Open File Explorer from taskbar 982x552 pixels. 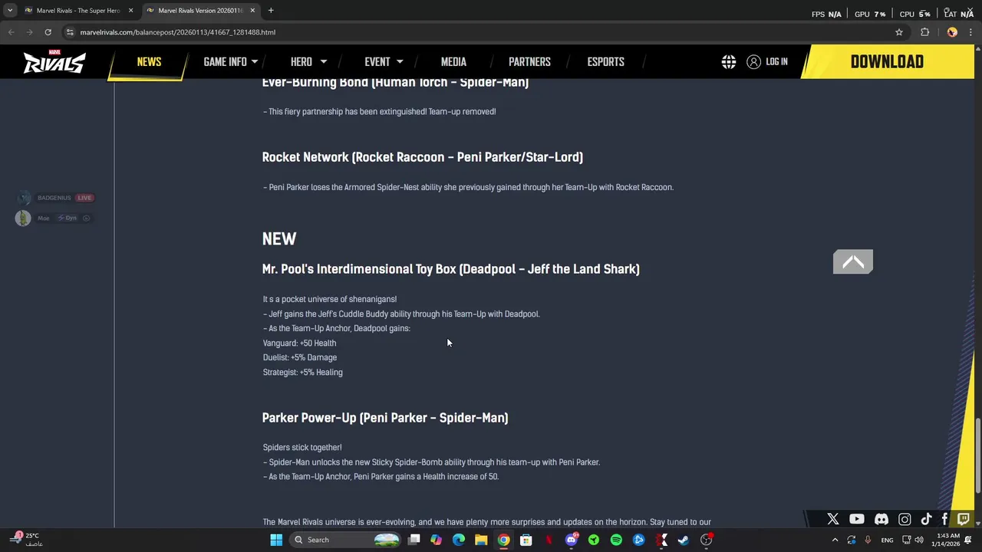[481, 540]
